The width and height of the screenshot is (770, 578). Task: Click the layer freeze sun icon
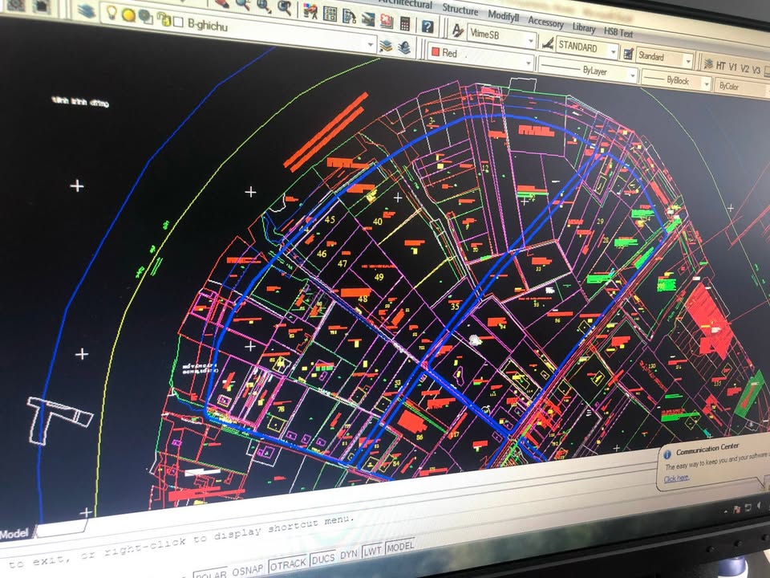click(128, 14)
